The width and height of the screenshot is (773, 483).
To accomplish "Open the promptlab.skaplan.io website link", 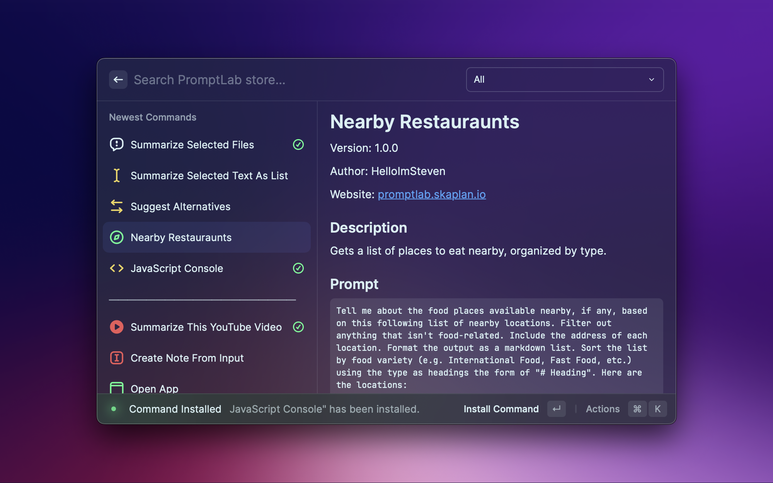I will pyautogui.click(x=432, y=194).
